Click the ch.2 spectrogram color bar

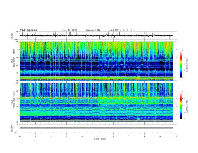181,105
